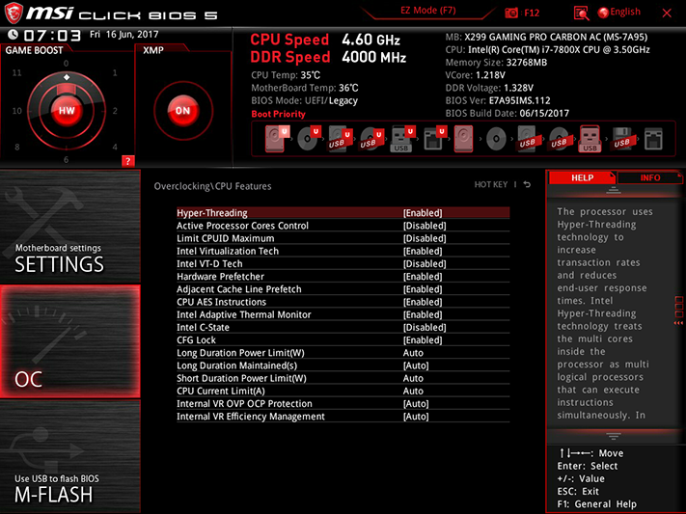The width and height of the screenshot is (686, 514).
Task: Exit BIOS with red X icon
Action: [667, 14]
